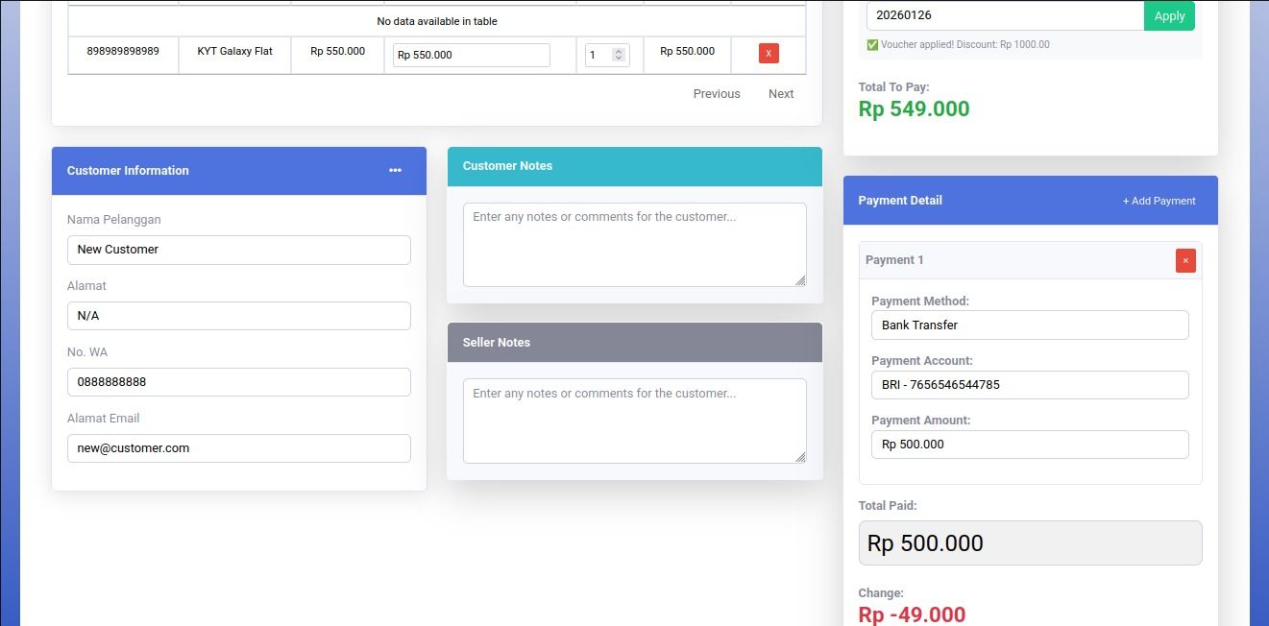Viewport: 1269px width, 626px height.
Task: Click the No. WA field 0888888888
Action: [239, 382]
